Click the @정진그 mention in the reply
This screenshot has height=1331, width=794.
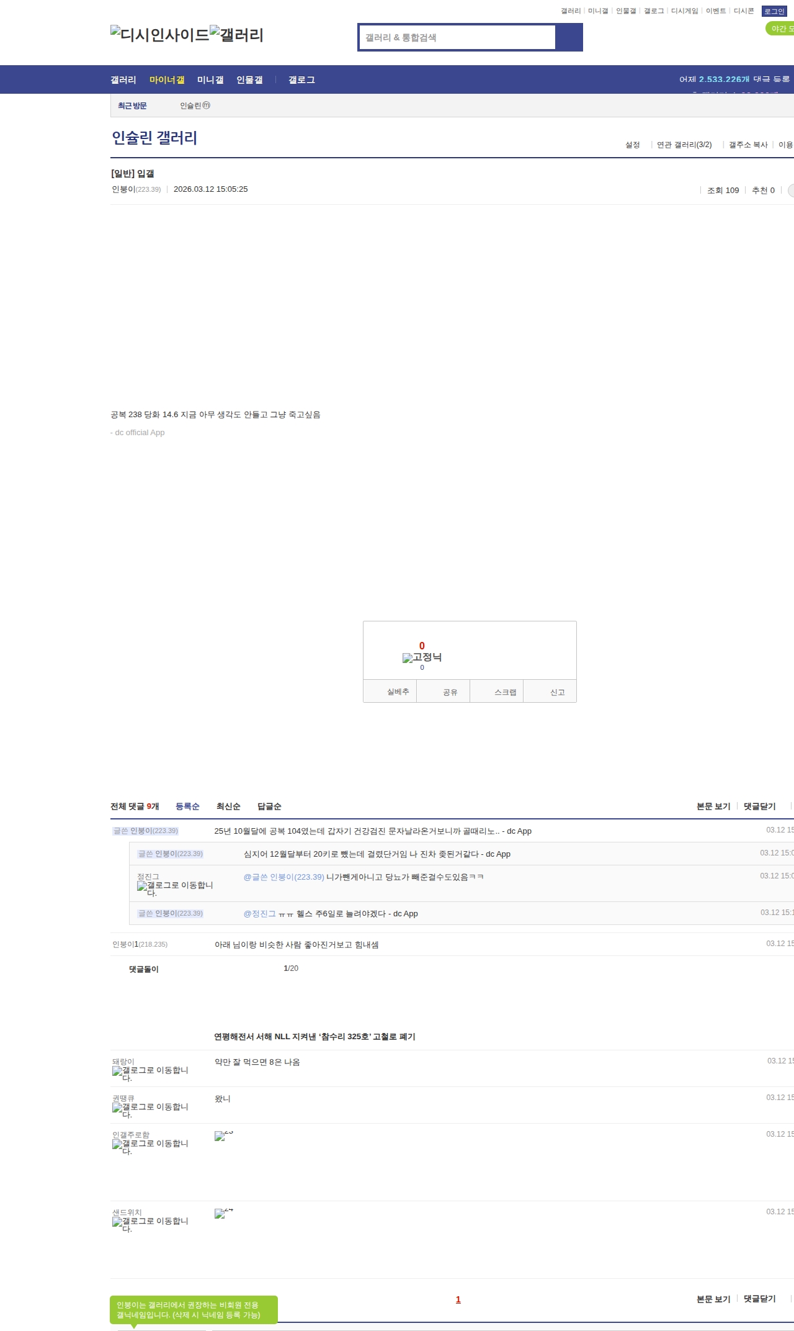(x=259, y=914)
